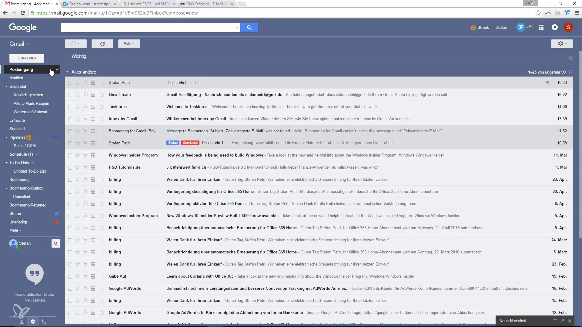
Task: Star the Windows Insider Program 14. Mai email
Action: click(x=78, y=155)
